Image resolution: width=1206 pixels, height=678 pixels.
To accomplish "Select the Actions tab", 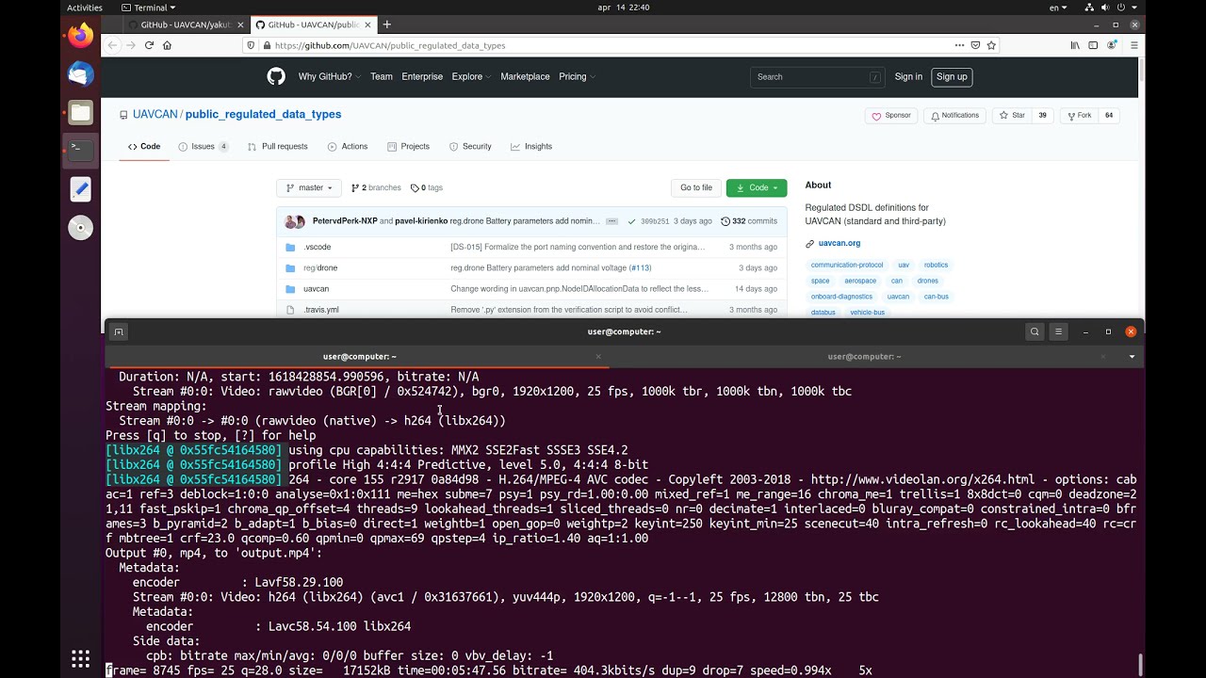I will pos(348,147).
